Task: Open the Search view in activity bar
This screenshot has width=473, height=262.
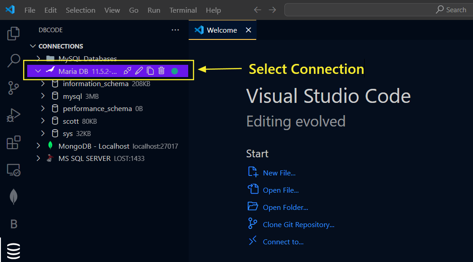Action: click(13, 61)
